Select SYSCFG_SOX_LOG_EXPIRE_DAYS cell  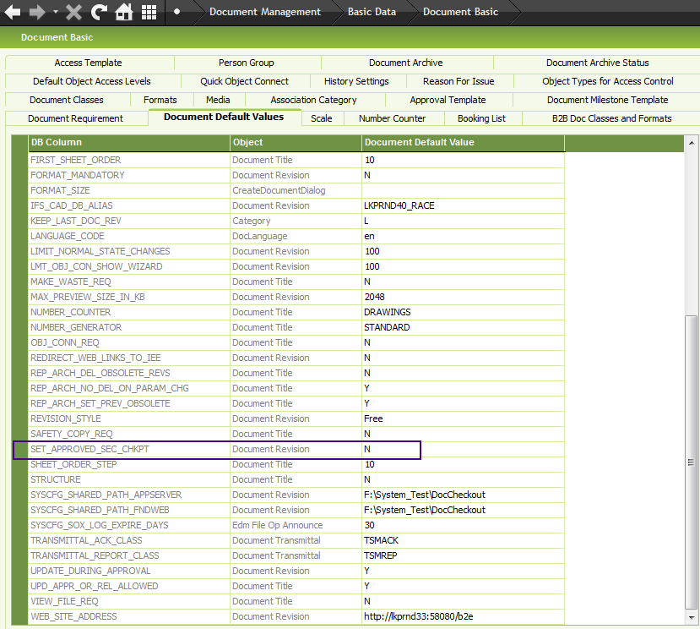(129, 525)
